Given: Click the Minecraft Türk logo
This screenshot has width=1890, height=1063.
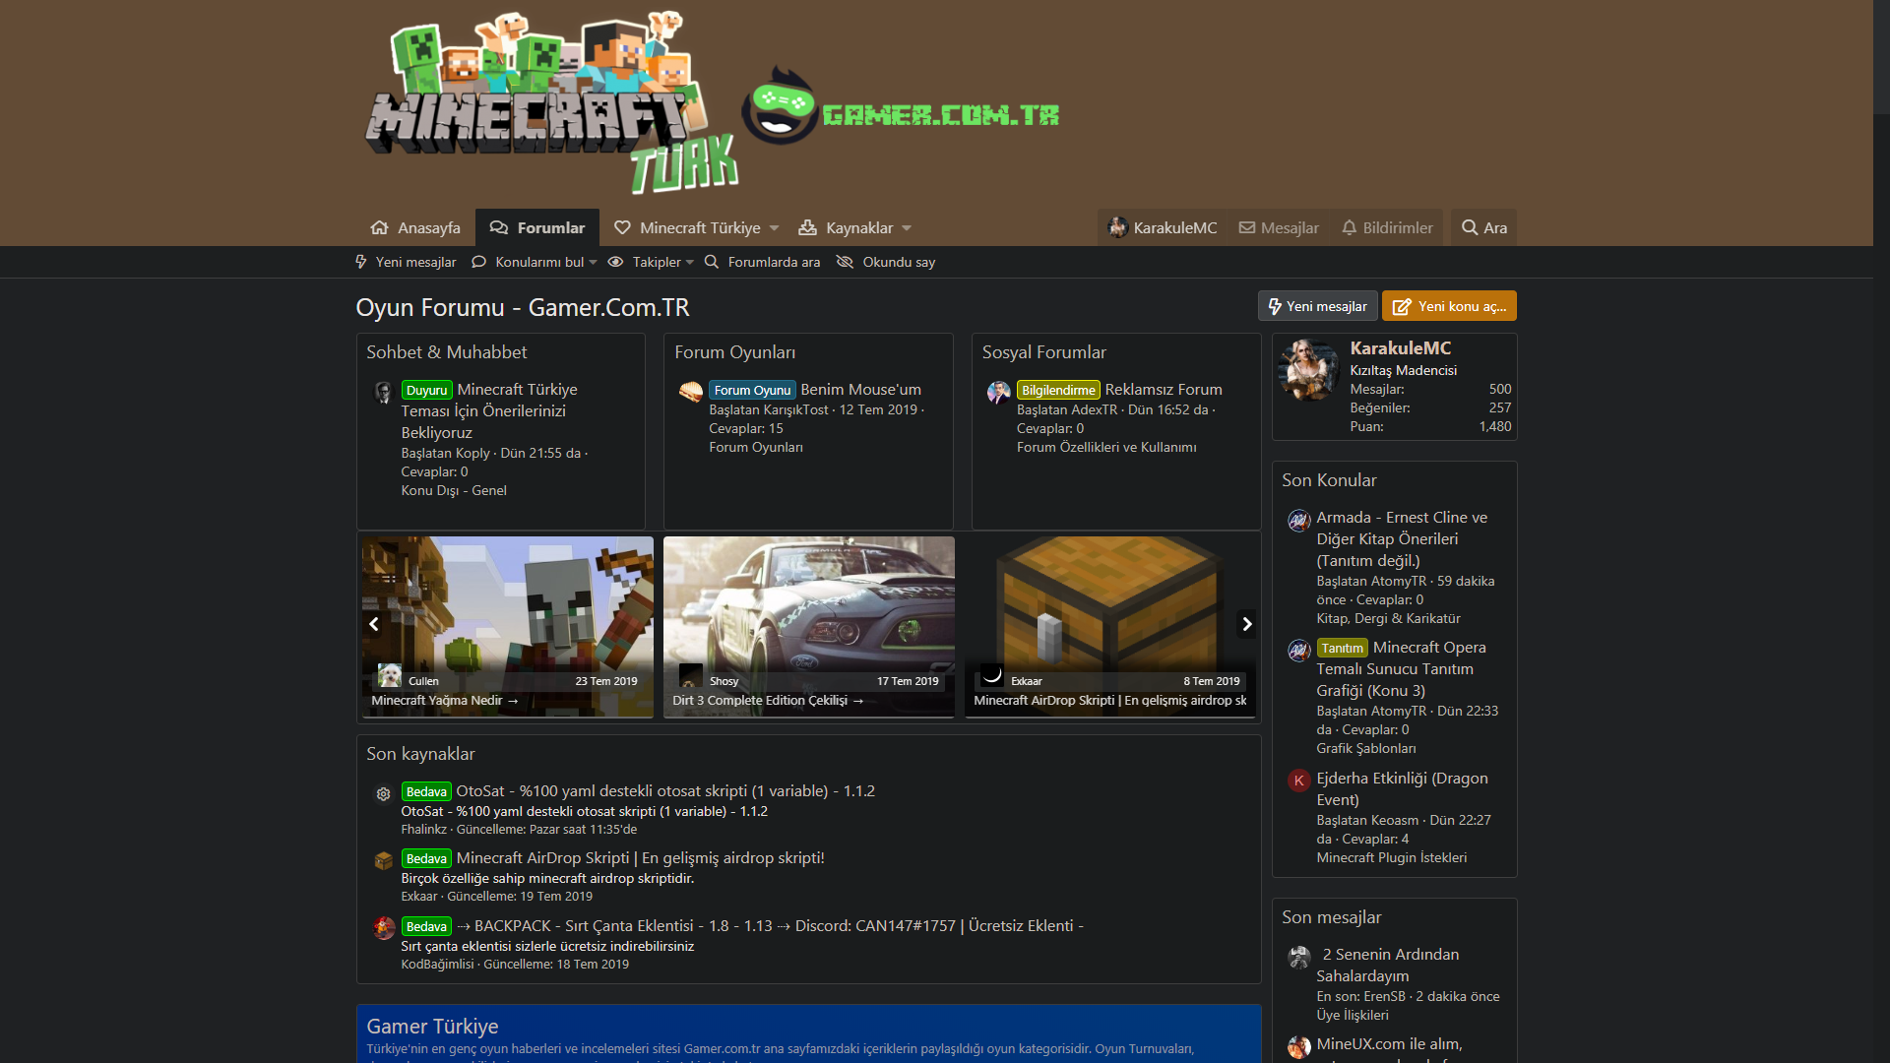Looking at the screenshot, I should tap(551, 102).
